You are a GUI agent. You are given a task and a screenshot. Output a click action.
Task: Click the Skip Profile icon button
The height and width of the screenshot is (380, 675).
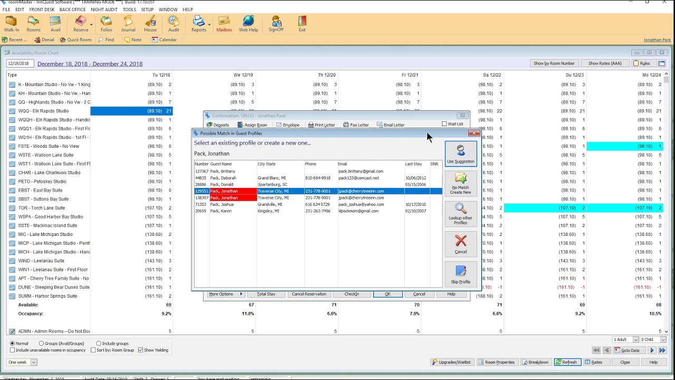(460, 274)
